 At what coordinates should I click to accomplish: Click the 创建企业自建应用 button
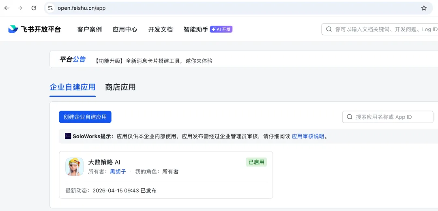click(85, 117)
